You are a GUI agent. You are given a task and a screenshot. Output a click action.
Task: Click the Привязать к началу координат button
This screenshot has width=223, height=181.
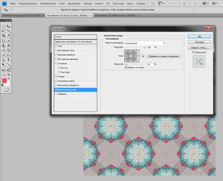point(164,56)
